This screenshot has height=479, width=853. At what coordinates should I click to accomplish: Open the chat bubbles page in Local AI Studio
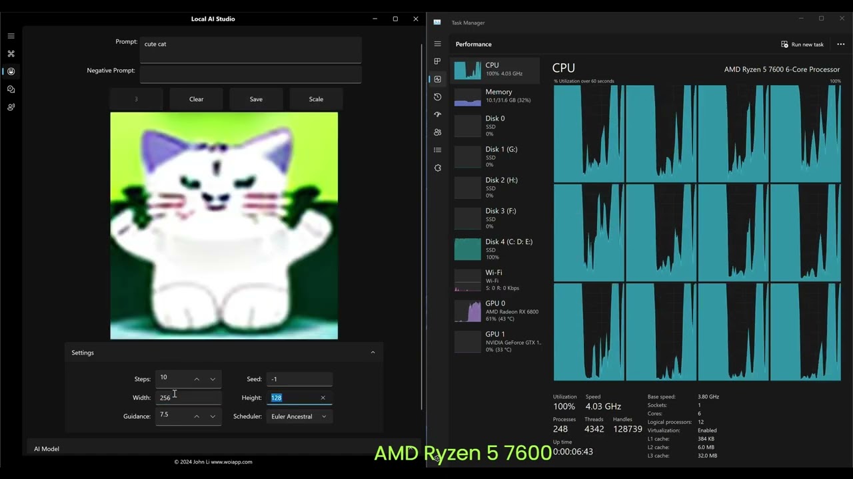pyautogui.click(x=11, y=89)
